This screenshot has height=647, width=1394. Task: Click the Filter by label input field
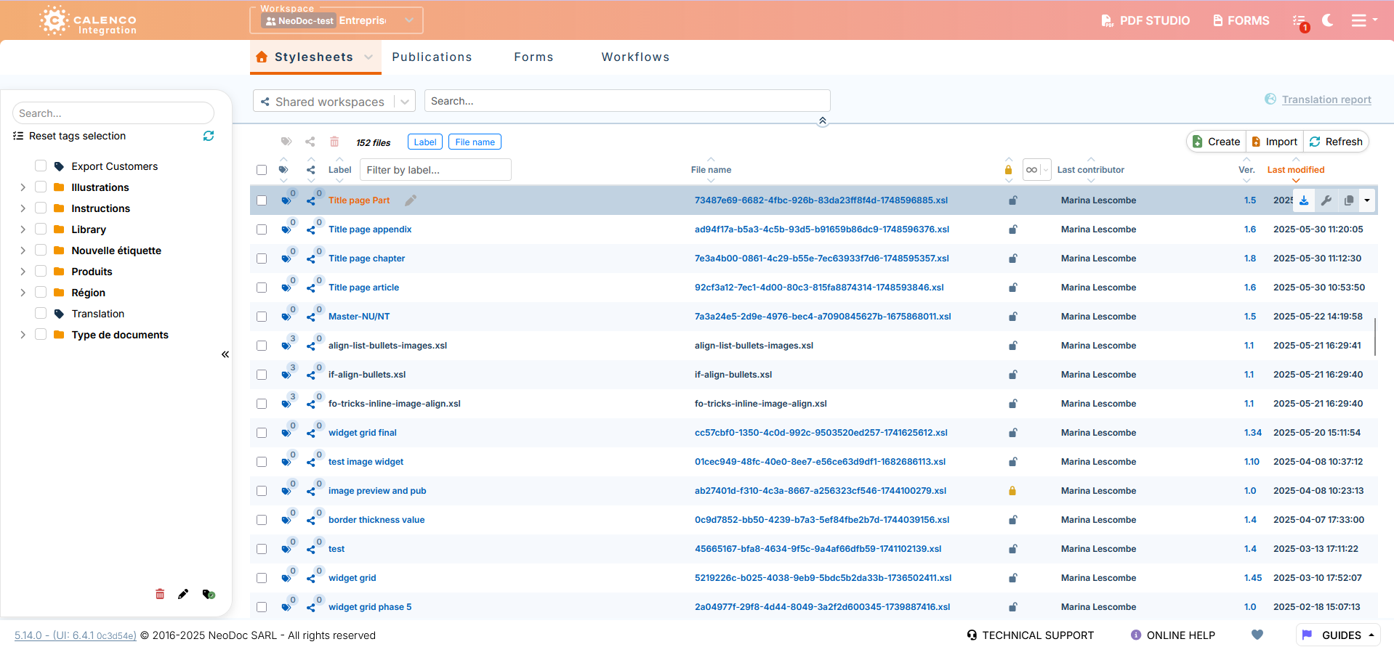[x=435, y=170]
